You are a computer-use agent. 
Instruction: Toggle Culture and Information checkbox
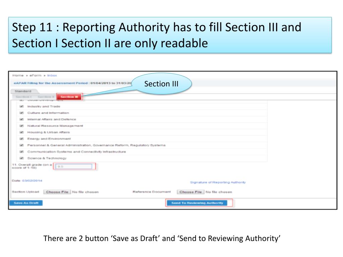point(21,113)
